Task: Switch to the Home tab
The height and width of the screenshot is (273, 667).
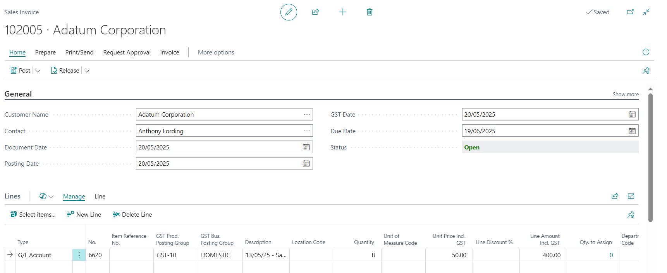Action: coord(17,53)
